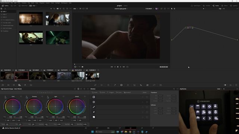Image resolution: width=239 pixels, height=134 pixels.
Task: Show the Keyframes panel icon
Action: click(225, 85)
